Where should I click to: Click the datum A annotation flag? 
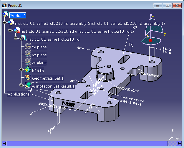(131, 45)
